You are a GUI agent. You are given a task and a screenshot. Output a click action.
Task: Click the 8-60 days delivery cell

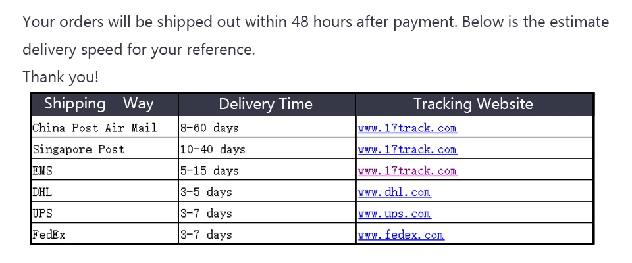coord(267,128)
